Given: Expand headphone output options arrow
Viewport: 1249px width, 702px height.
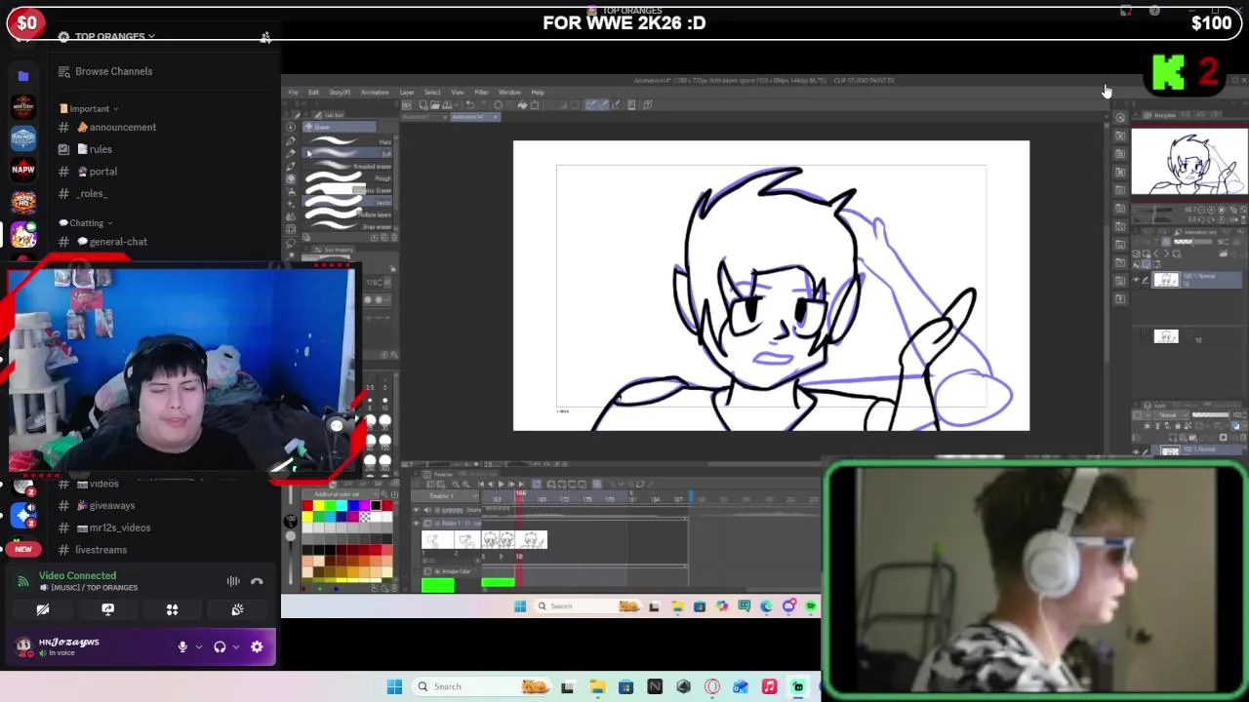Looking at the screenshot, I should (x=236, y=646).
